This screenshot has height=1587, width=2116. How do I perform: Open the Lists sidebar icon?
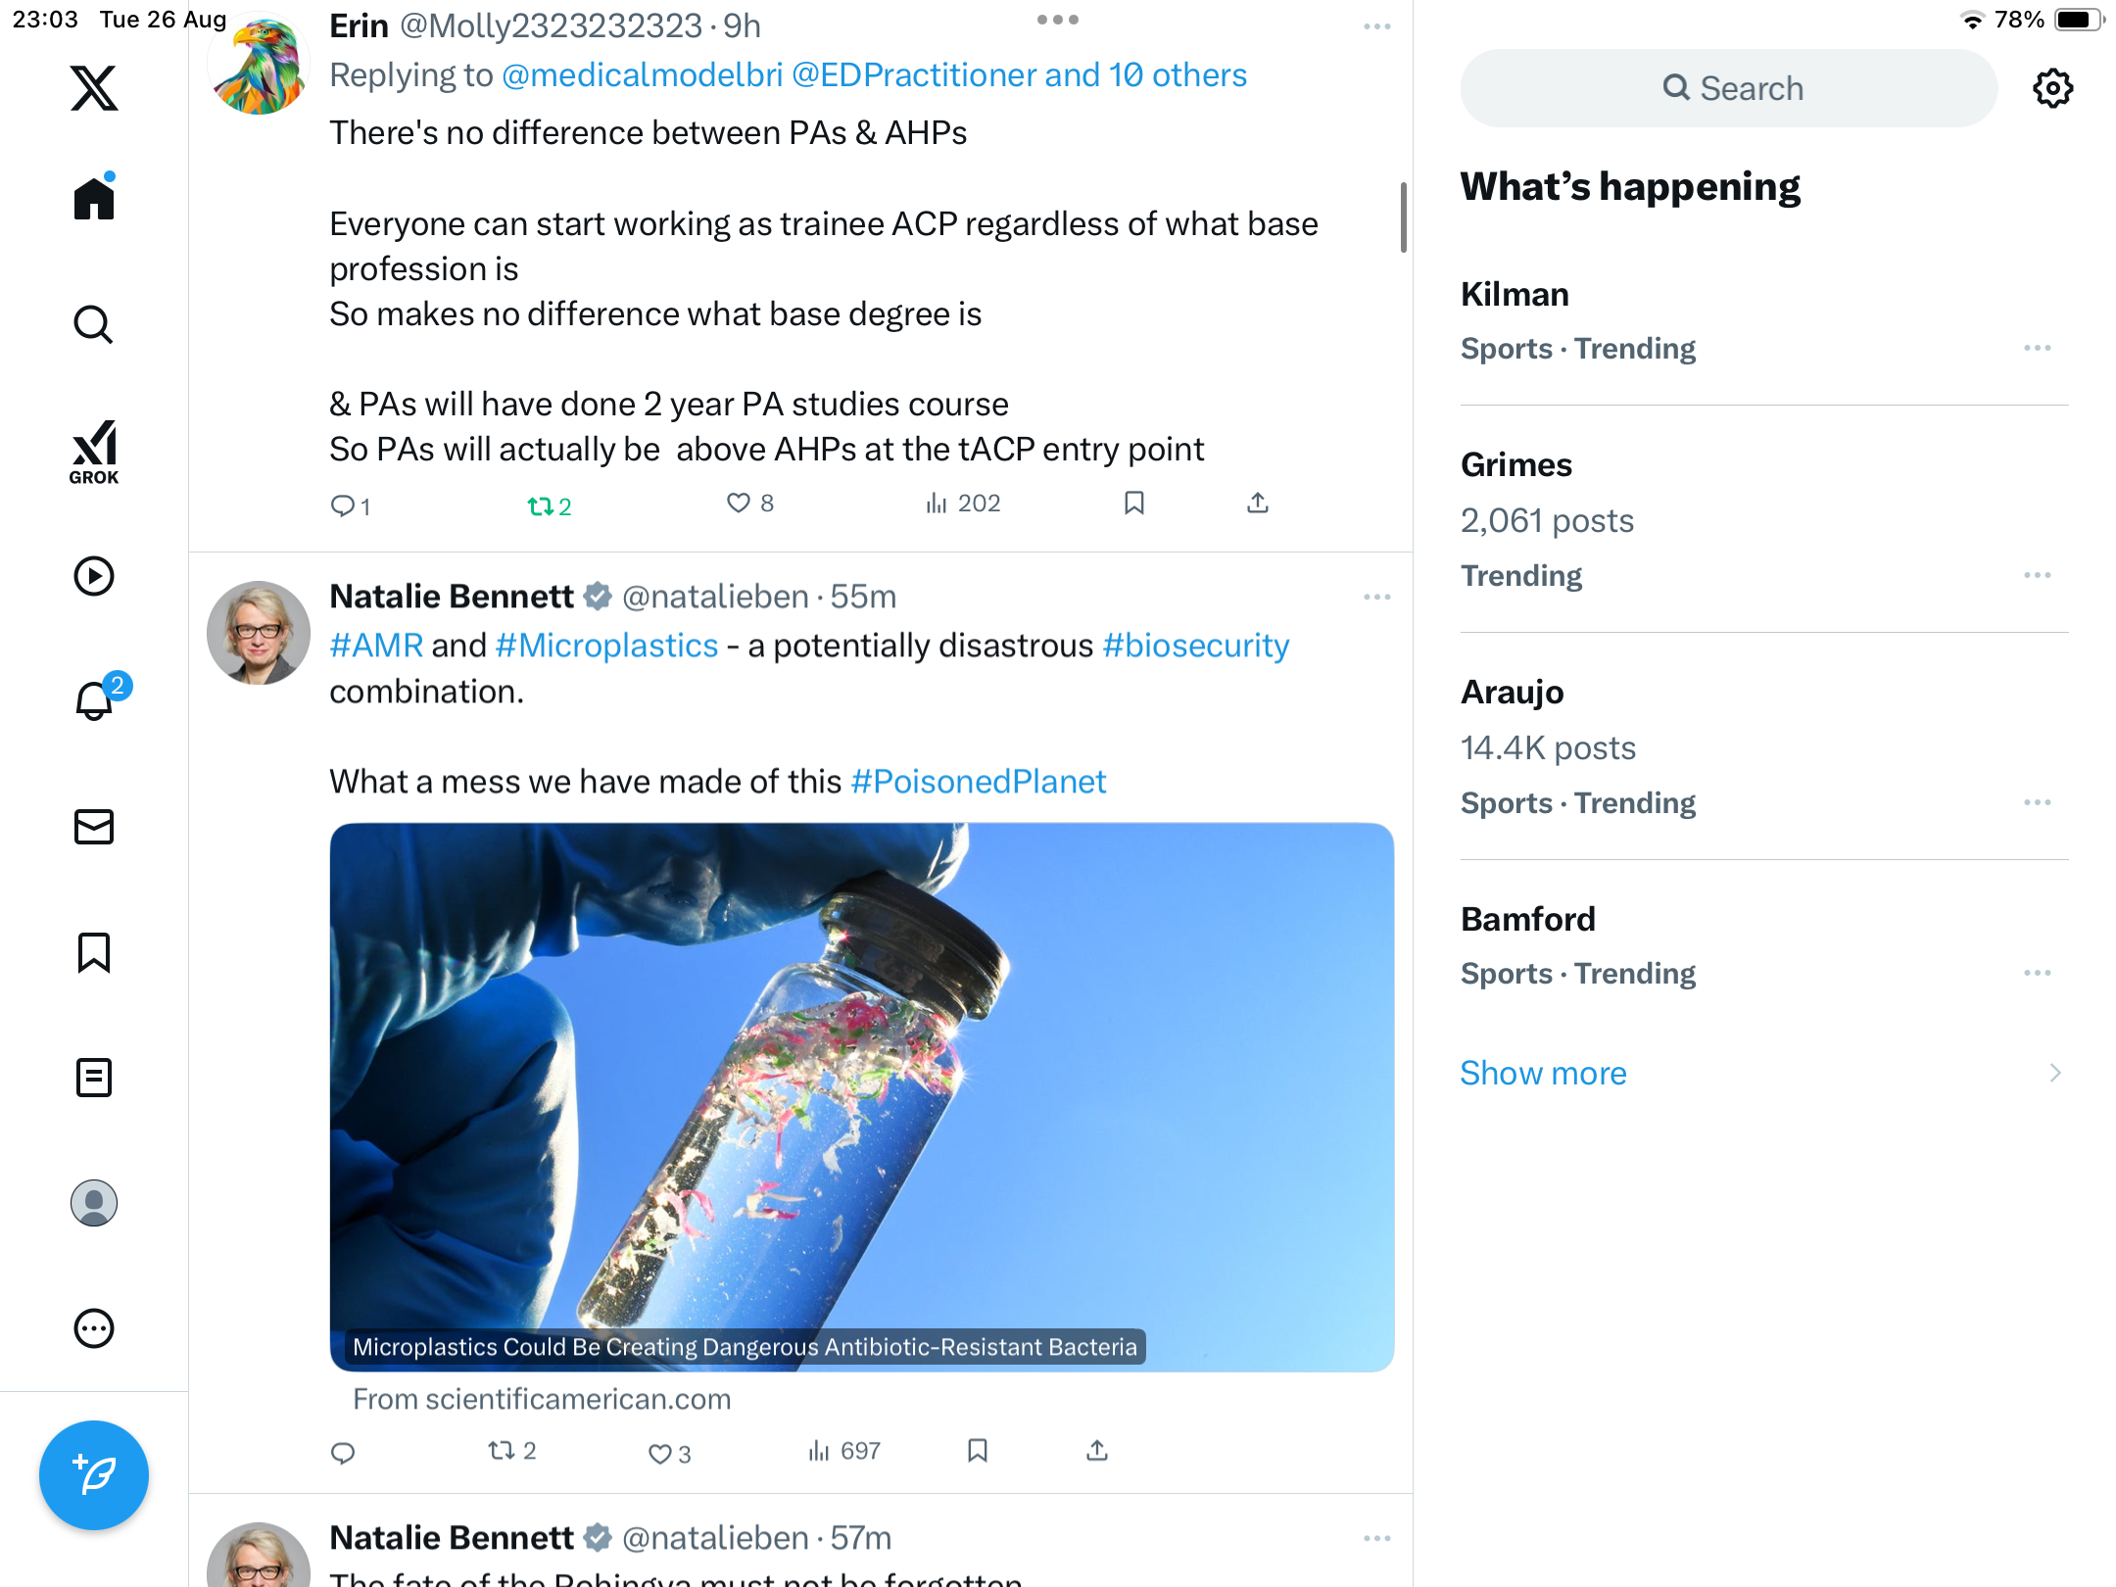94,1078
